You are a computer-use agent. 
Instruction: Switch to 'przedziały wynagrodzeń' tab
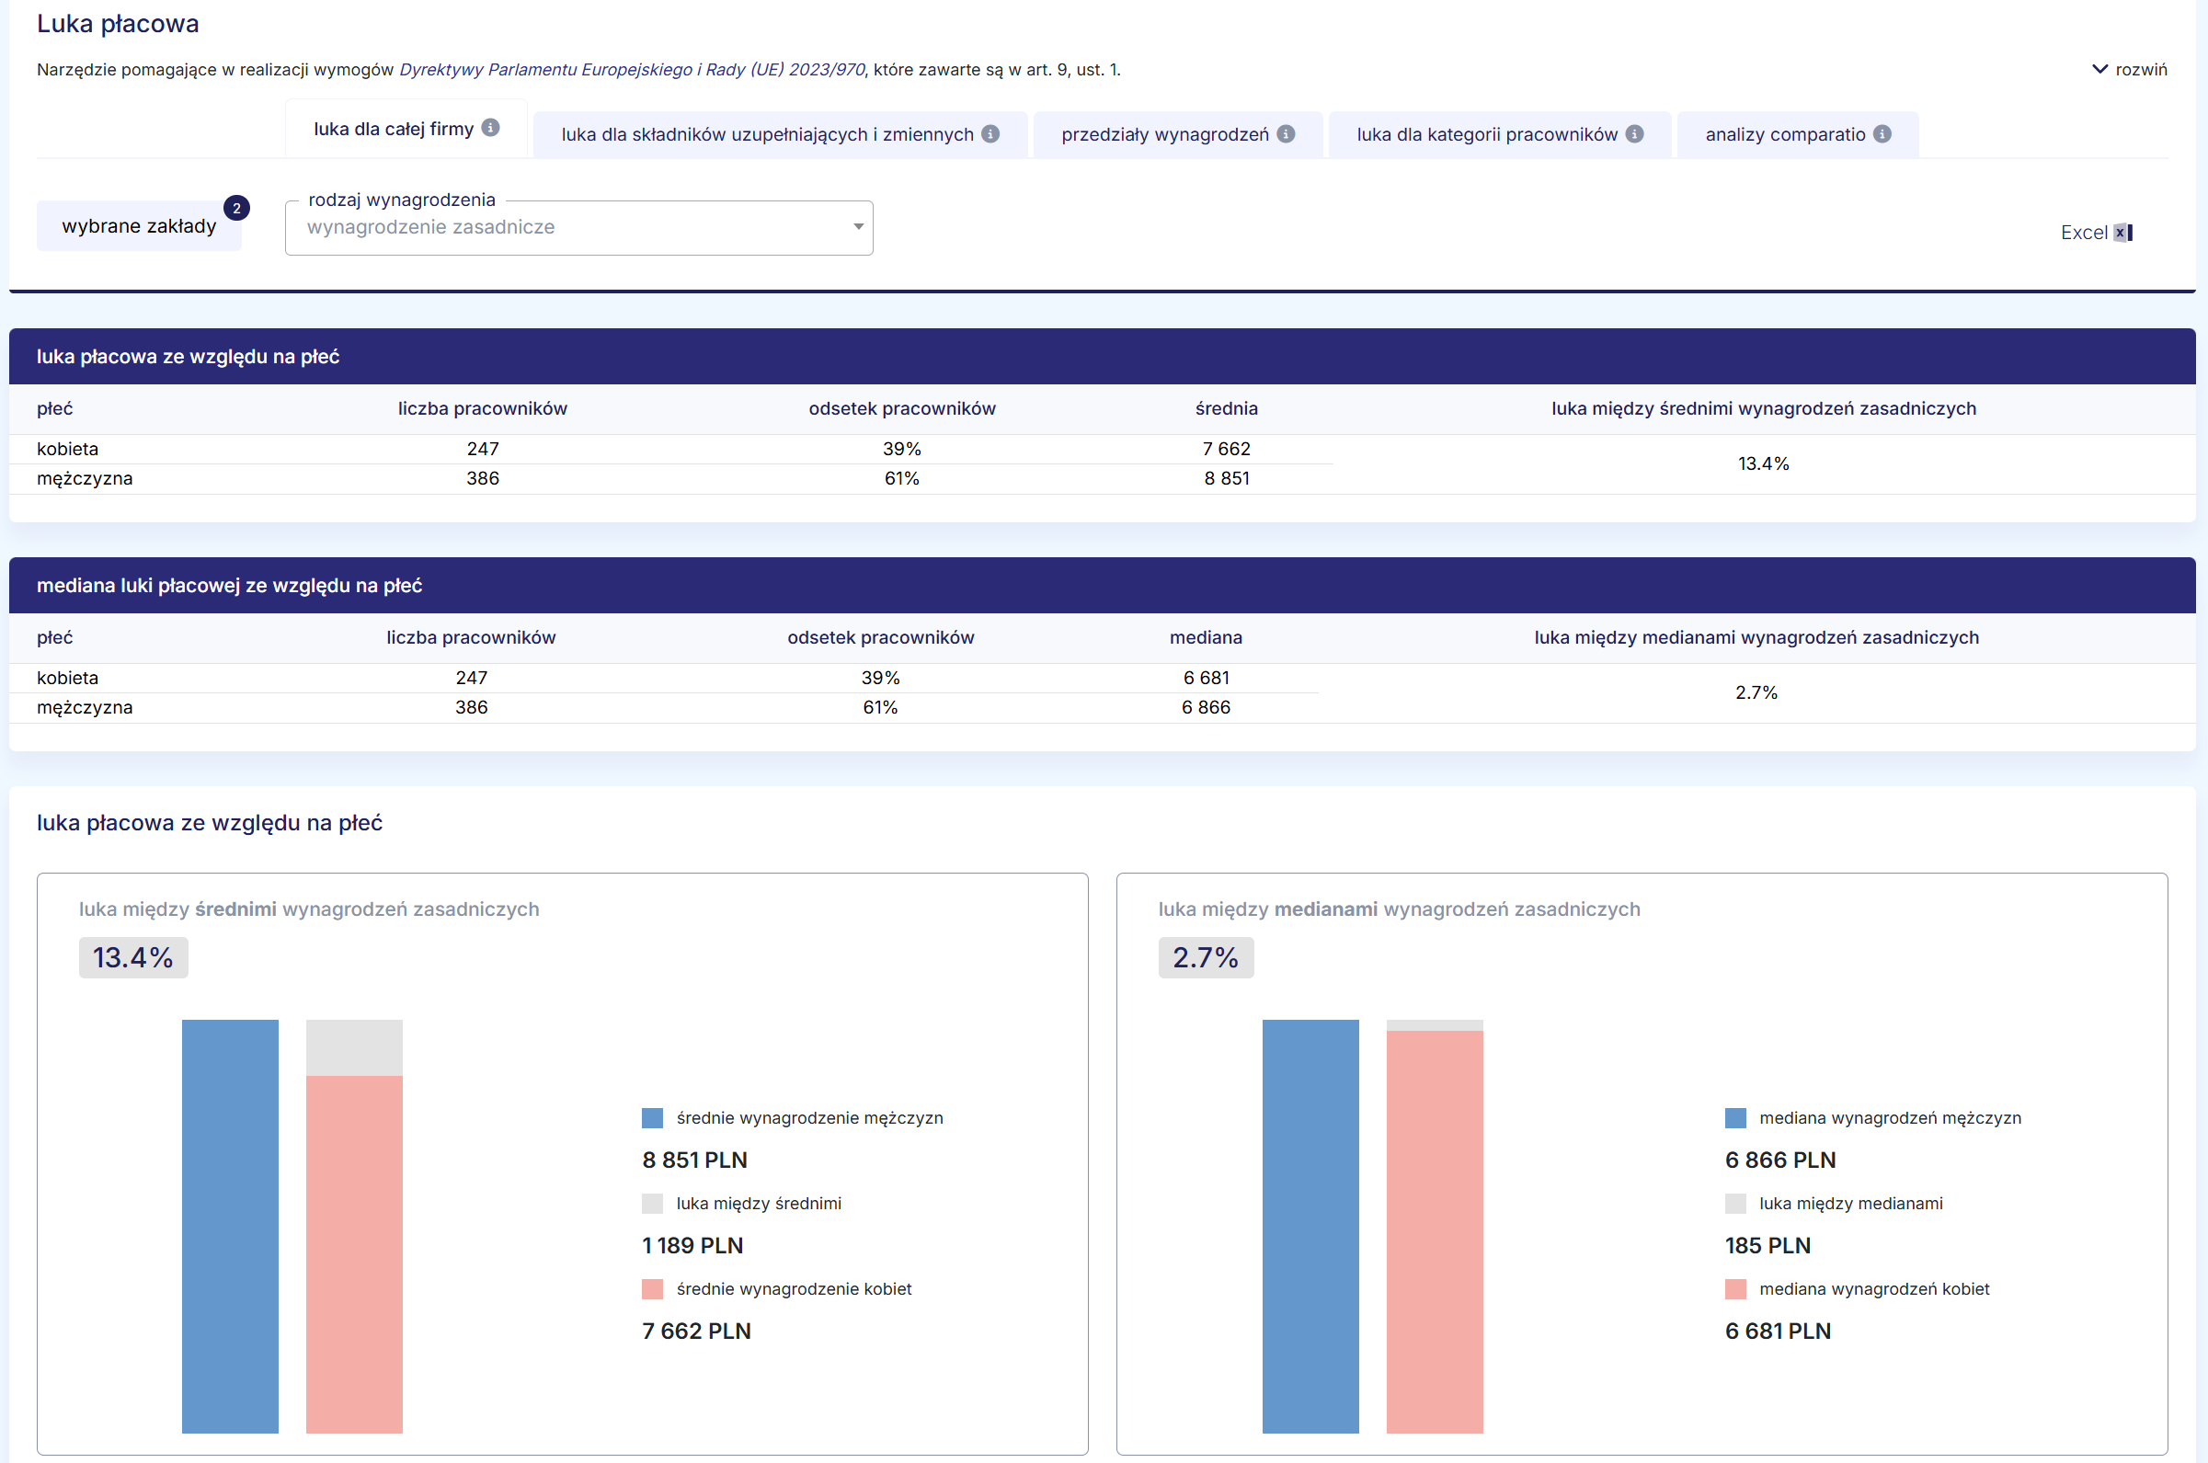(x=1164, y=134)
